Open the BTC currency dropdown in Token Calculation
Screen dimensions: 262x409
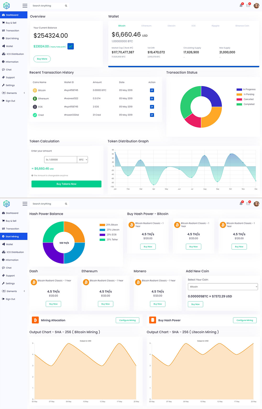click(x=83, y=160)
